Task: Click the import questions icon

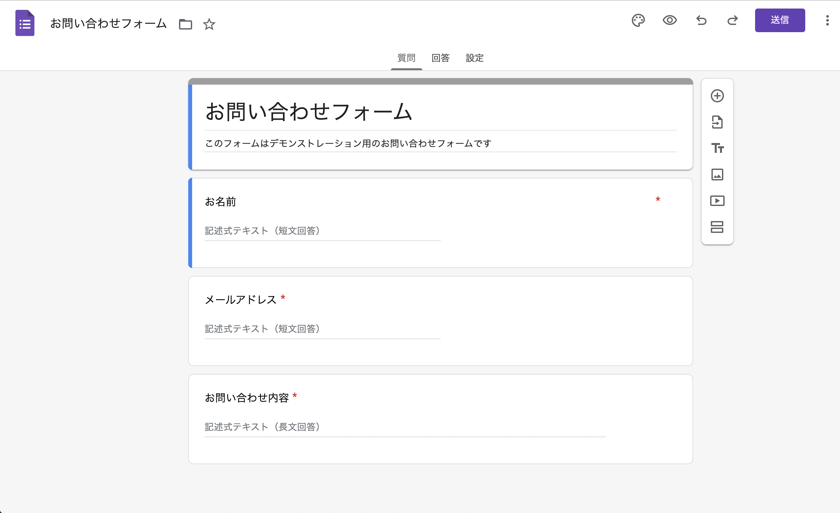Action: (717, 122)
